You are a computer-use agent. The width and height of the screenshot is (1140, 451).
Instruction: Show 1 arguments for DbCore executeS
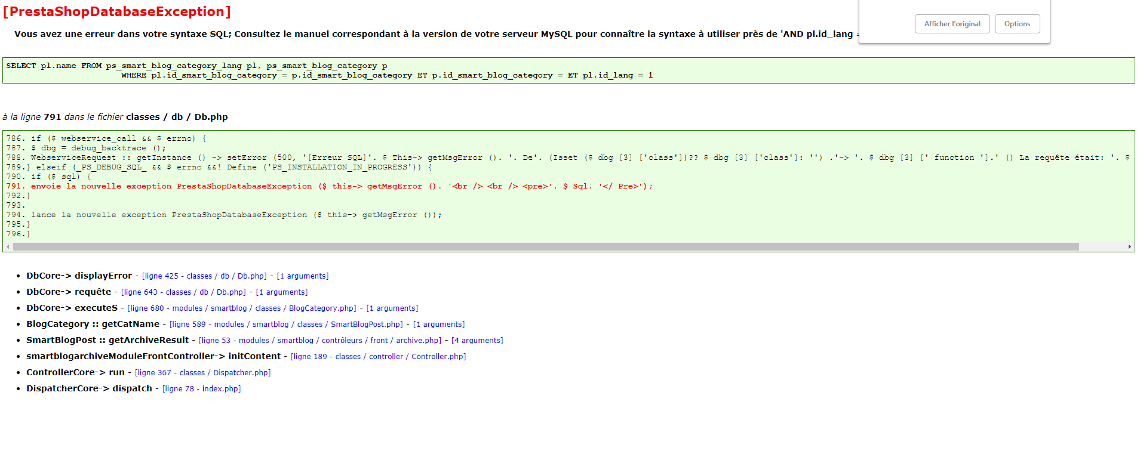pos(392,308)
